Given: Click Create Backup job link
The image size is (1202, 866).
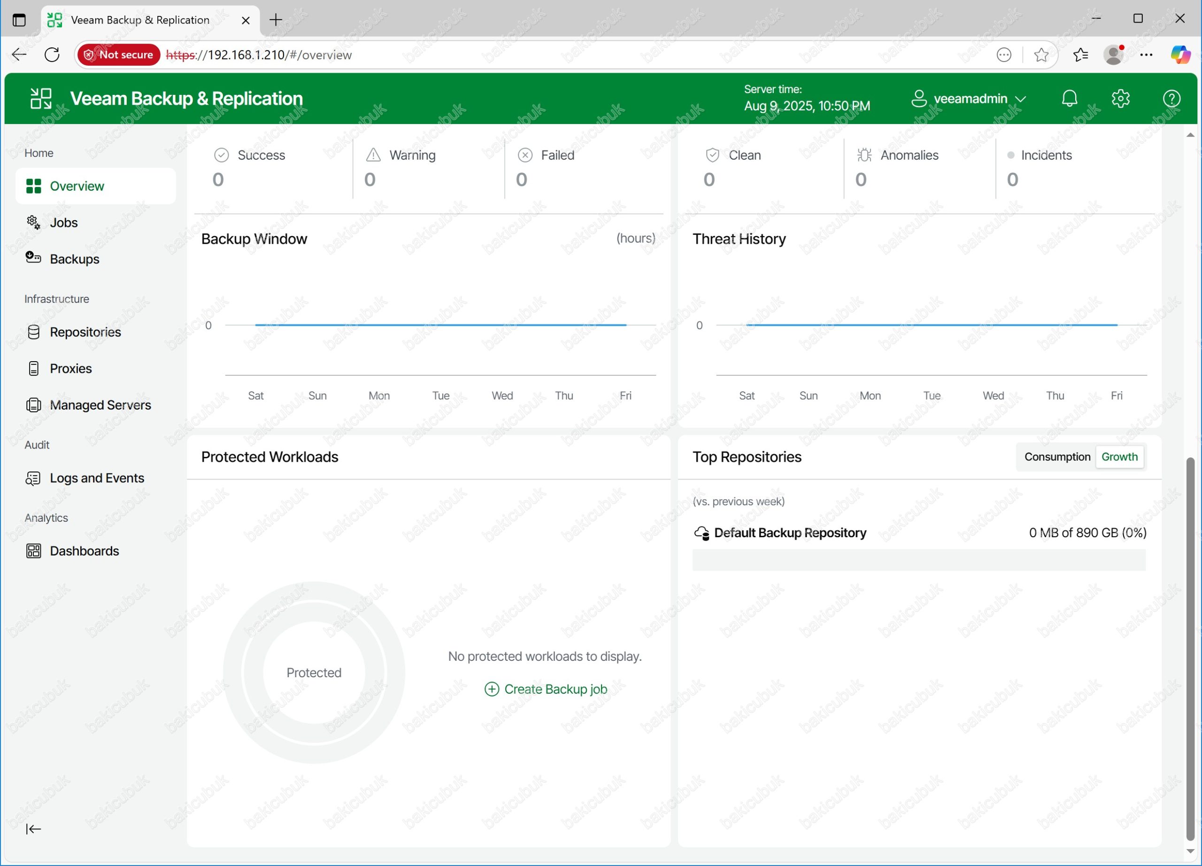Looking at the screenshot, I should point(555,689).
